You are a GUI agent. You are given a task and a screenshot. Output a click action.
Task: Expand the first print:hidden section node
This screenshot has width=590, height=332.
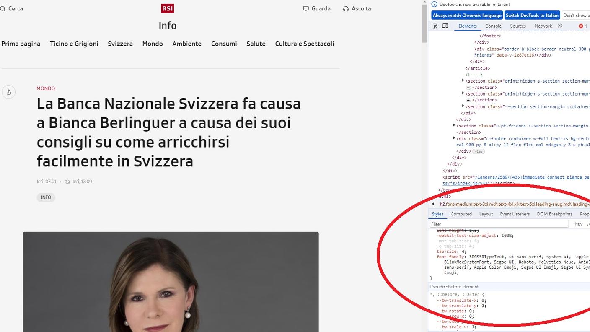tap(463, 80)
